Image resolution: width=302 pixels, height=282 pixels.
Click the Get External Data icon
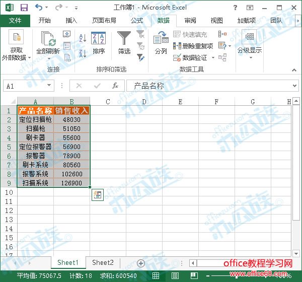16,37
